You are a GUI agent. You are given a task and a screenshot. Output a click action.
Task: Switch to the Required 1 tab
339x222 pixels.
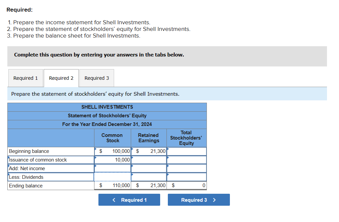tap(25, 78)
